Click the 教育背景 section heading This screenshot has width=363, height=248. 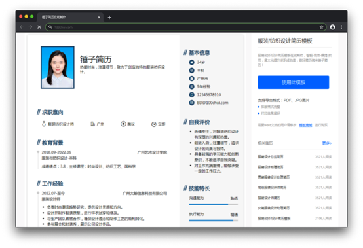tap(52, 143)
